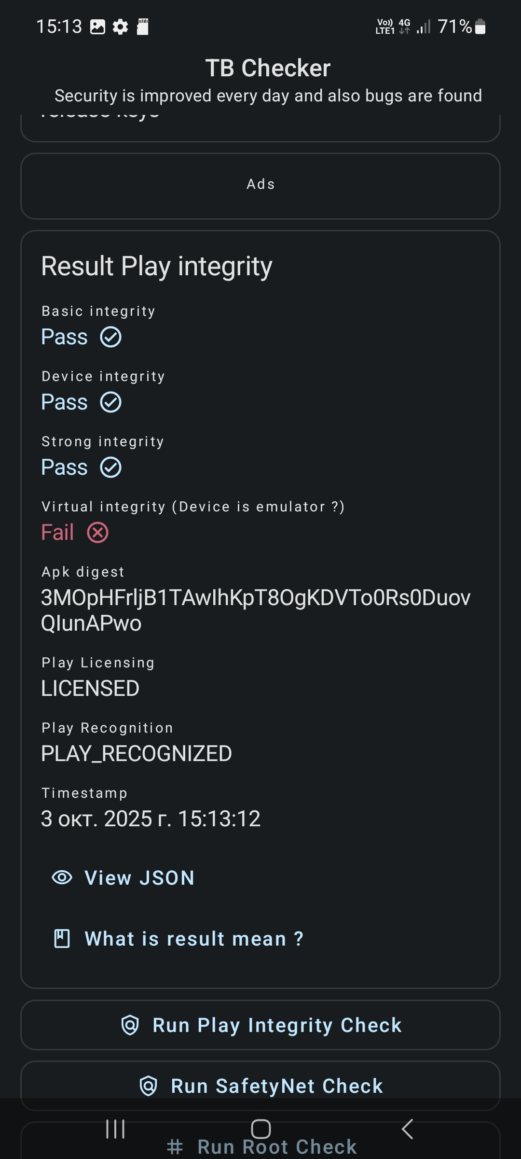
Task: Tap shield icon on SafetyNet Check
Action: pos(149,1086)
